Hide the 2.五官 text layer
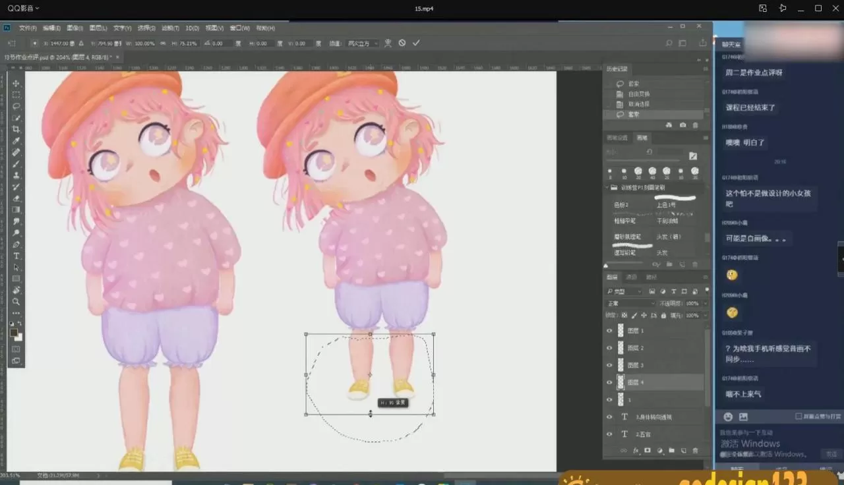 click(x=609, y=434)
